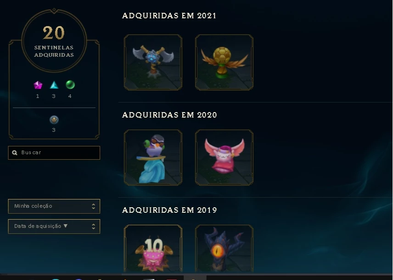
Task: Open the Minha coleção dropdown
Action: [54, 206]
